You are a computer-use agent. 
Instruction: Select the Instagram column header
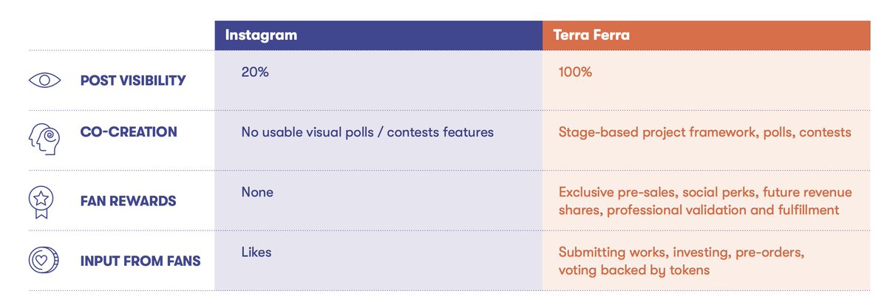pyautogui.click(x=378, y=35)
